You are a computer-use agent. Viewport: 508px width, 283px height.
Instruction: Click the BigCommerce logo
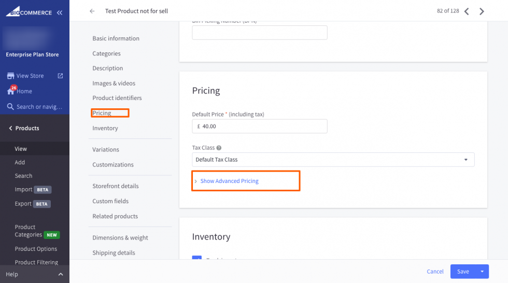coord(29,12)
